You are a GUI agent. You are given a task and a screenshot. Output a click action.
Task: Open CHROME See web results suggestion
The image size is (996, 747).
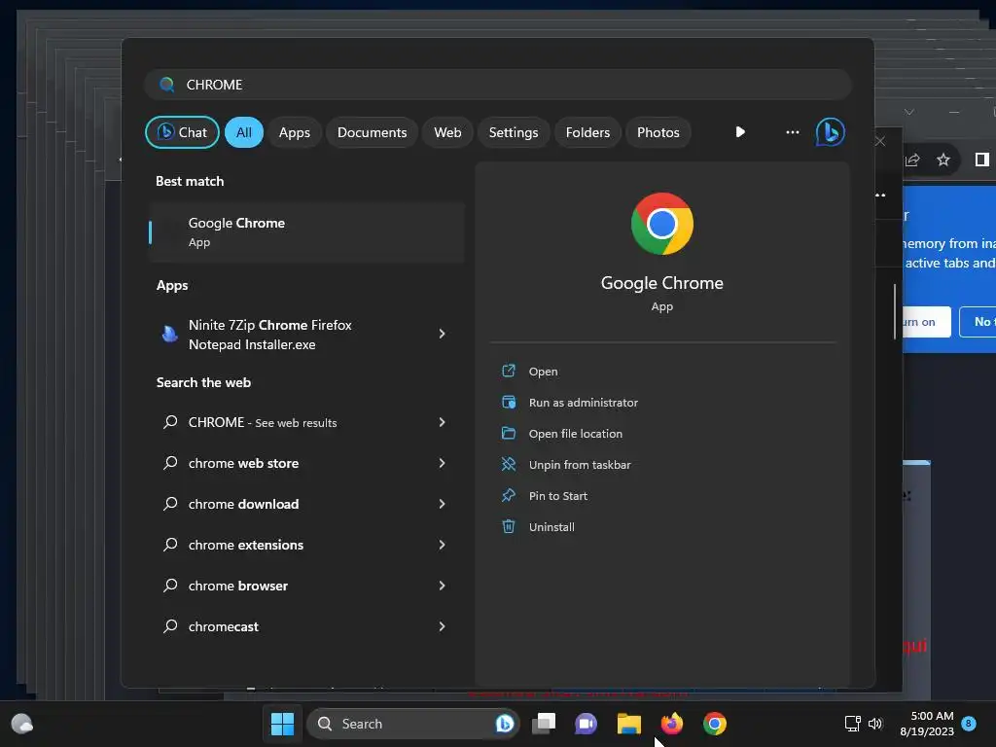306,422
